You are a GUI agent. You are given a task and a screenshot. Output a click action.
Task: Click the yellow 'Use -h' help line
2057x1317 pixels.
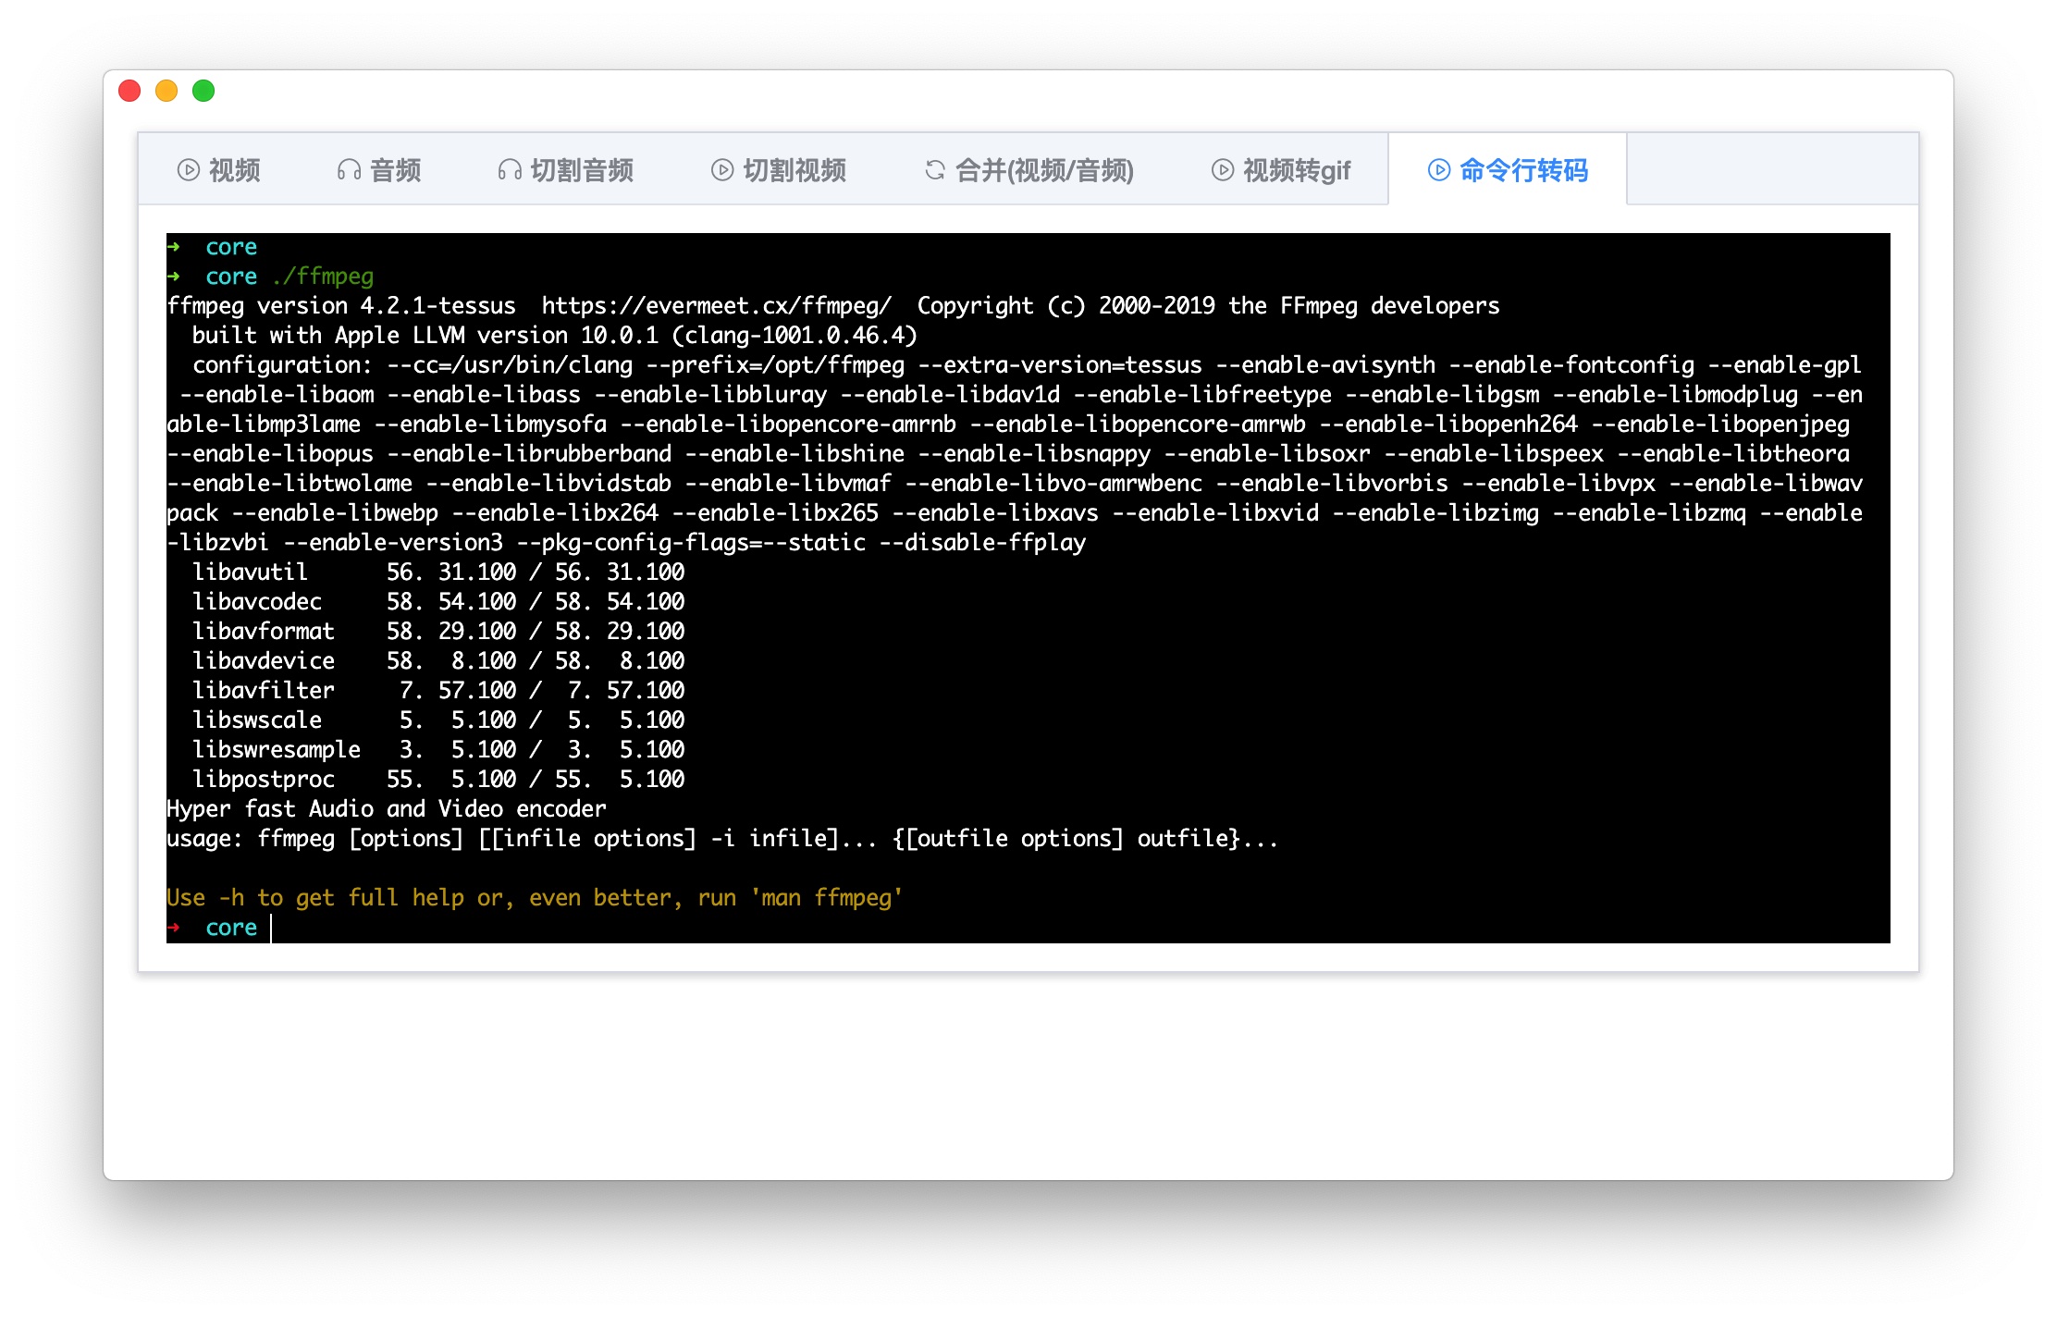534,898
